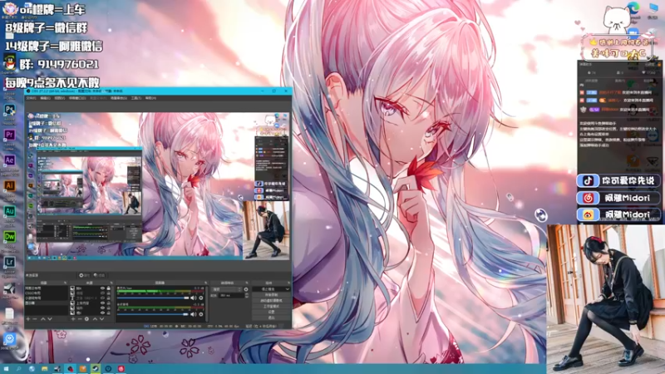
Task: Enable Studio Mode from Controls
Action: point(271,306)
